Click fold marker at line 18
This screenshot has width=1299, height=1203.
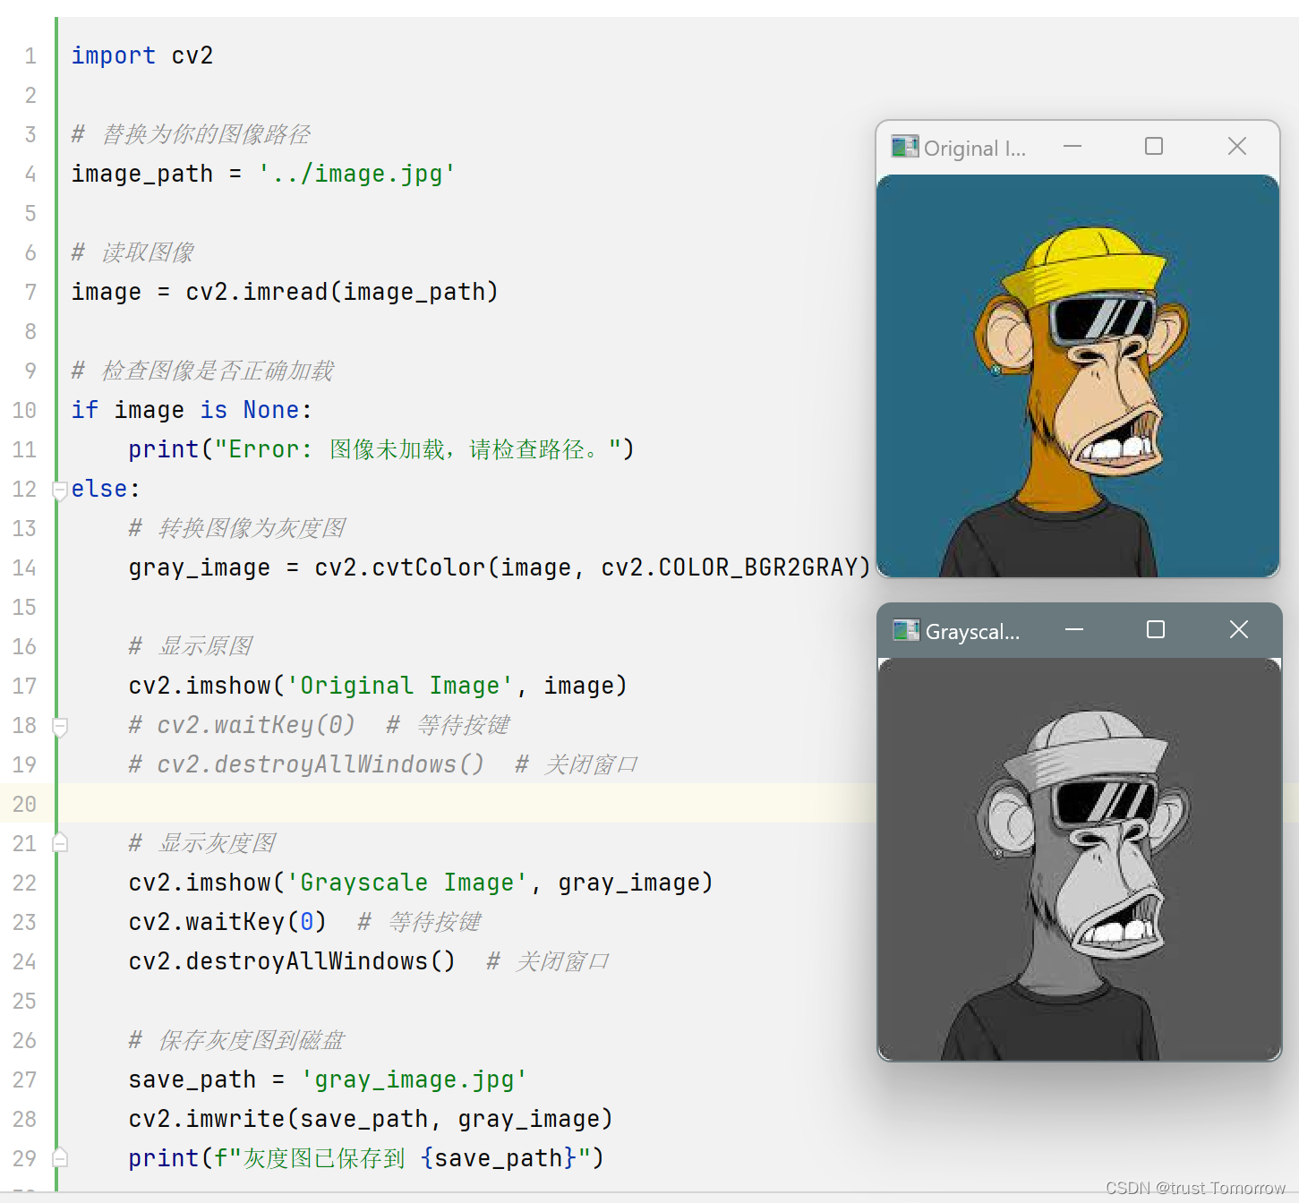coord(60,727)
